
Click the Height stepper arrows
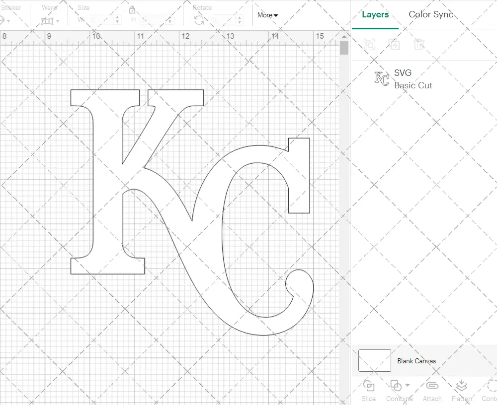tap(170, 20)
